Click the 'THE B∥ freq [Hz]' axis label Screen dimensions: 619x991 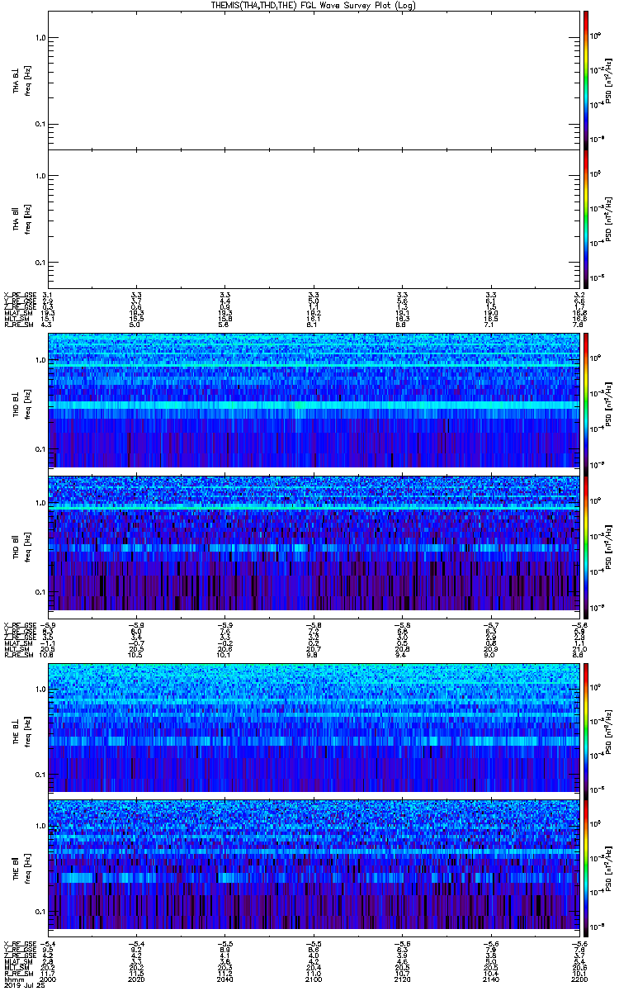tap(21, 866)
